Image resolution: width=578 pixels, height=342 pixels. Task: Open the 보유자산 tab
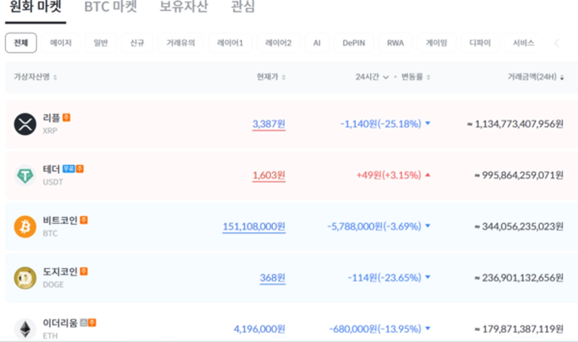[x=184, y=7]
